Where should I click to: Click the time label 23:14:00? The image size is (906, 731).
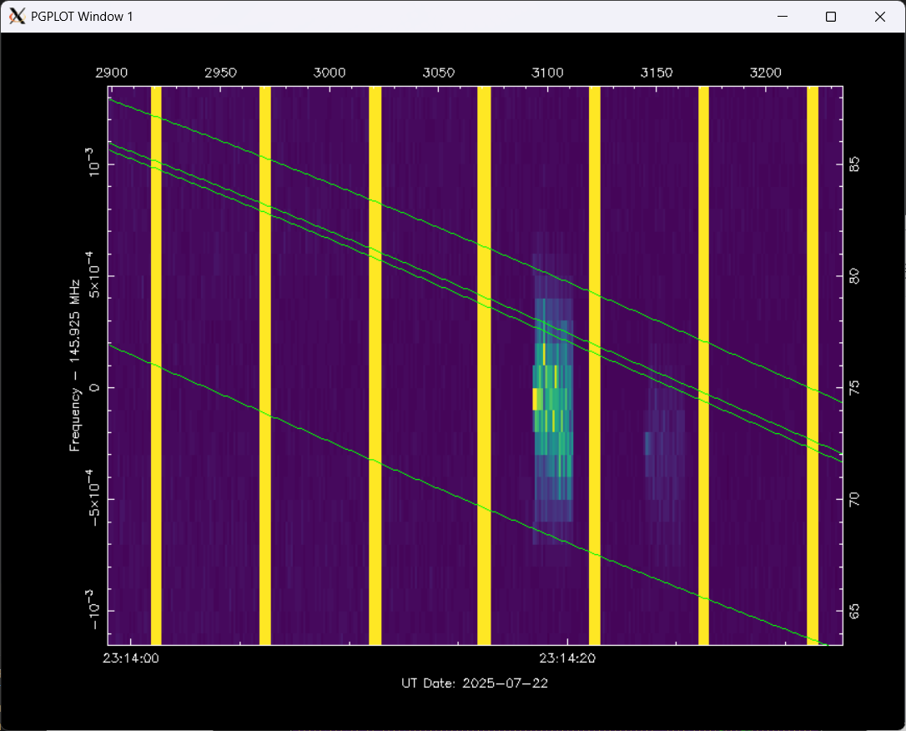click(x=131, y=658)
